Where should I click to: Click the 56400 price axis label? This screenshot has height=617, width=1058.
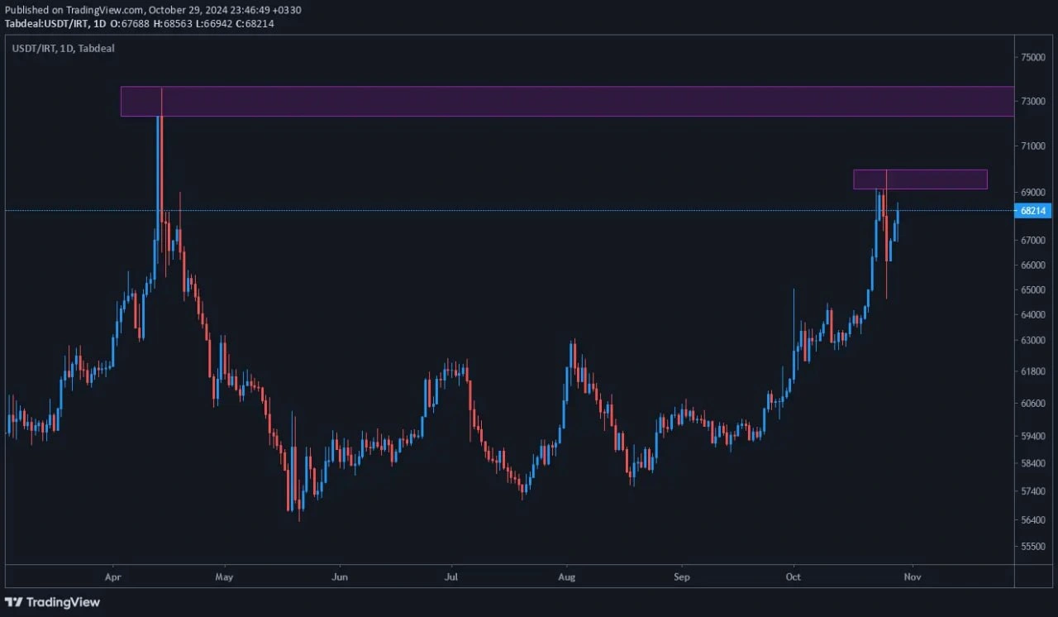1034,520
